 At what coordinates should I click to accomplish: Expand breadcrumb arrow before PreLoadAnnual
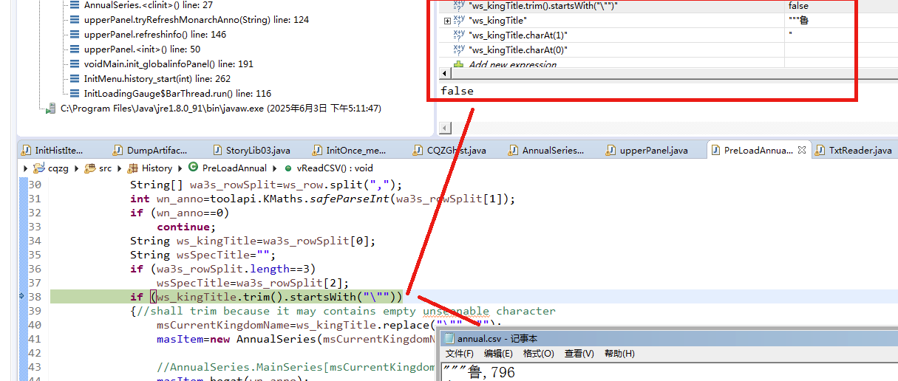coord(181,168)
